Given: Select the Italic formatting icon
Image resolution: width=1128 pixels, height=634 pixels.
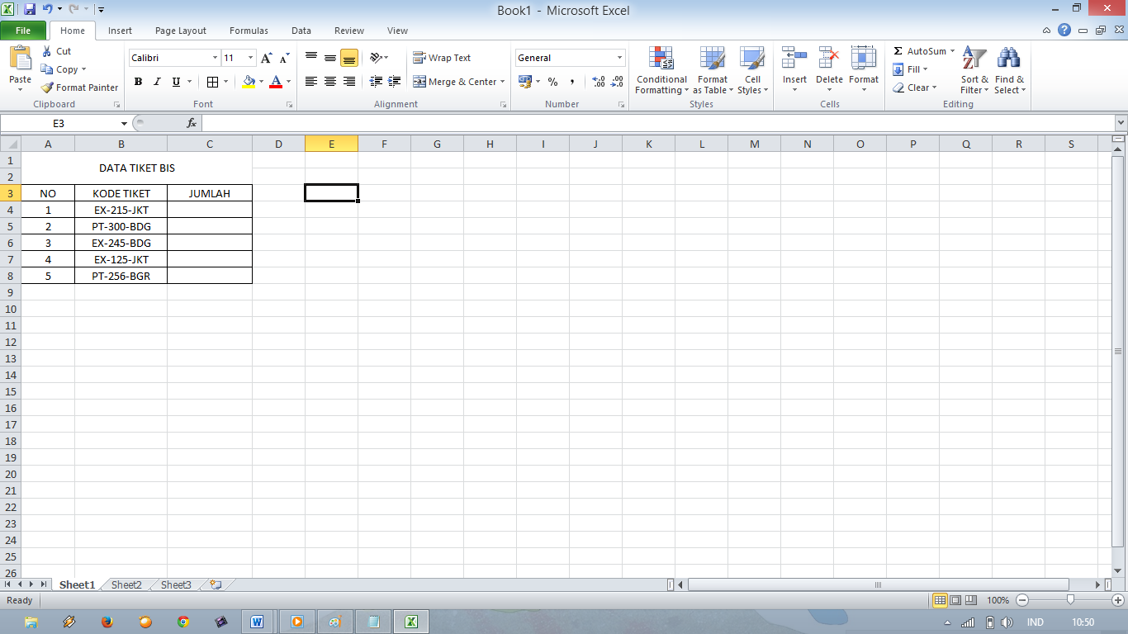Looking at the screenshot, I should click(x=157, y=82).
